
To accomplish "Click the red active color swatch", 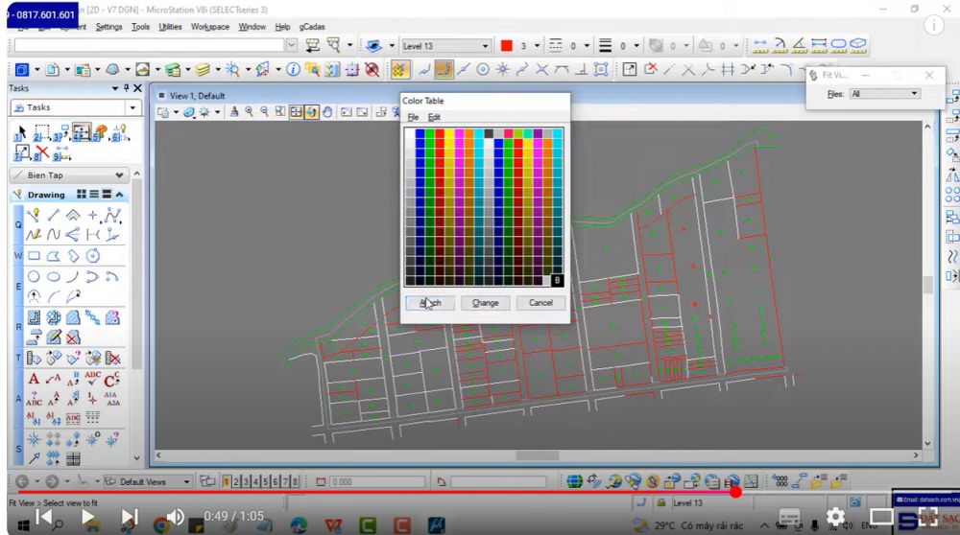I will [x=507, y=45].
